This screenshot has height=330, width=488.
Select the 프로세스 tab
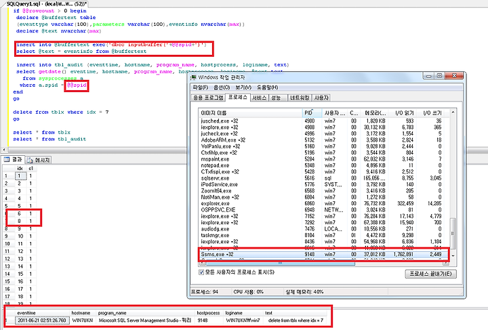click(x=238, y=97)
